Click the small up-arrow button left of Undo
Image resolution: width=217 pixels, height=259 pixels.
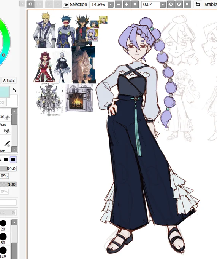tap(22, 4)
